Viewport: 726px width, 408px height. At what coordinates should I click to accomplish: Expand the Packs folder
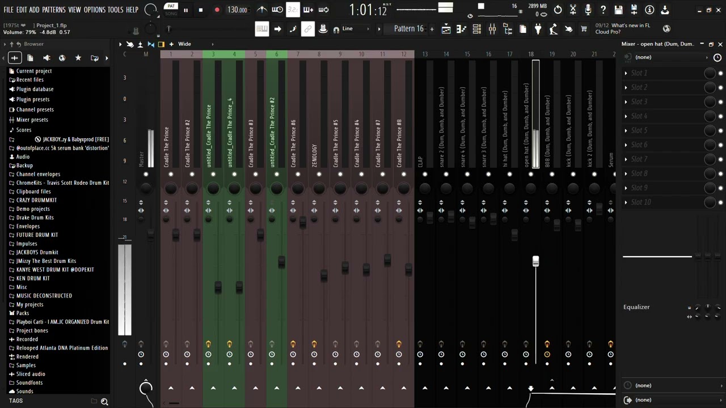coord(23,313)
